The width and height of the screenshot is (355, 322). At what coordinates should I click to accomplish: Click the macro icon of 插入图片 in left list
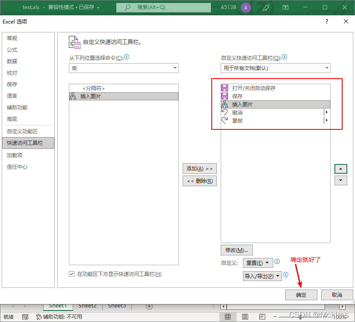73,96
